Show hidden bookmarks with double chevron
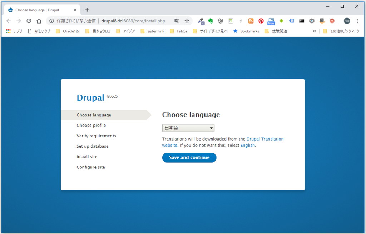Screen dimensions: 366x234 pyautogui.click(x=315, y=31)
